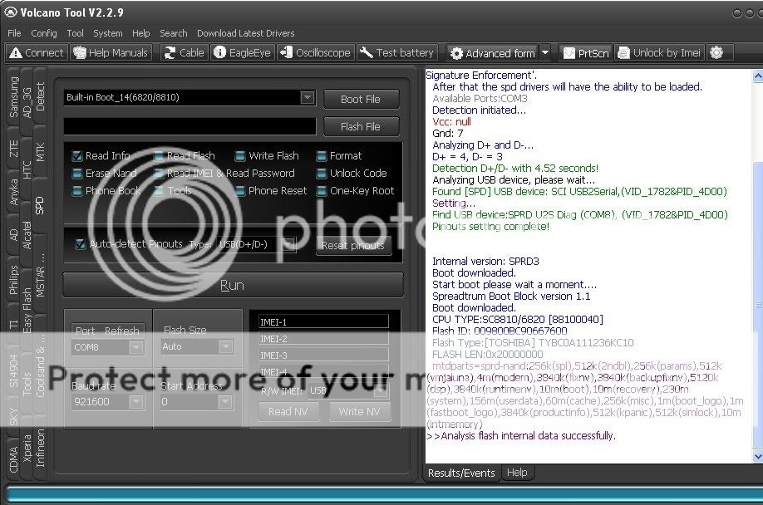Toggle the Tools checkbox
763x505 pixels.
point(159,191)
